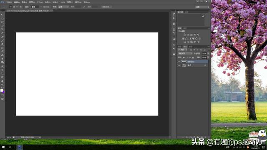Open the 编辑 (Edit) menu

point(17,2)
